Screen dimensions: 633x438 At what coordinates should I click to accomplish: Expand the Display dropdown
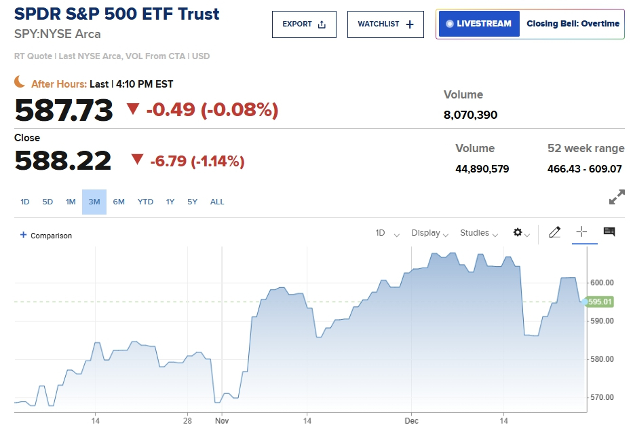tap(430, 233)
